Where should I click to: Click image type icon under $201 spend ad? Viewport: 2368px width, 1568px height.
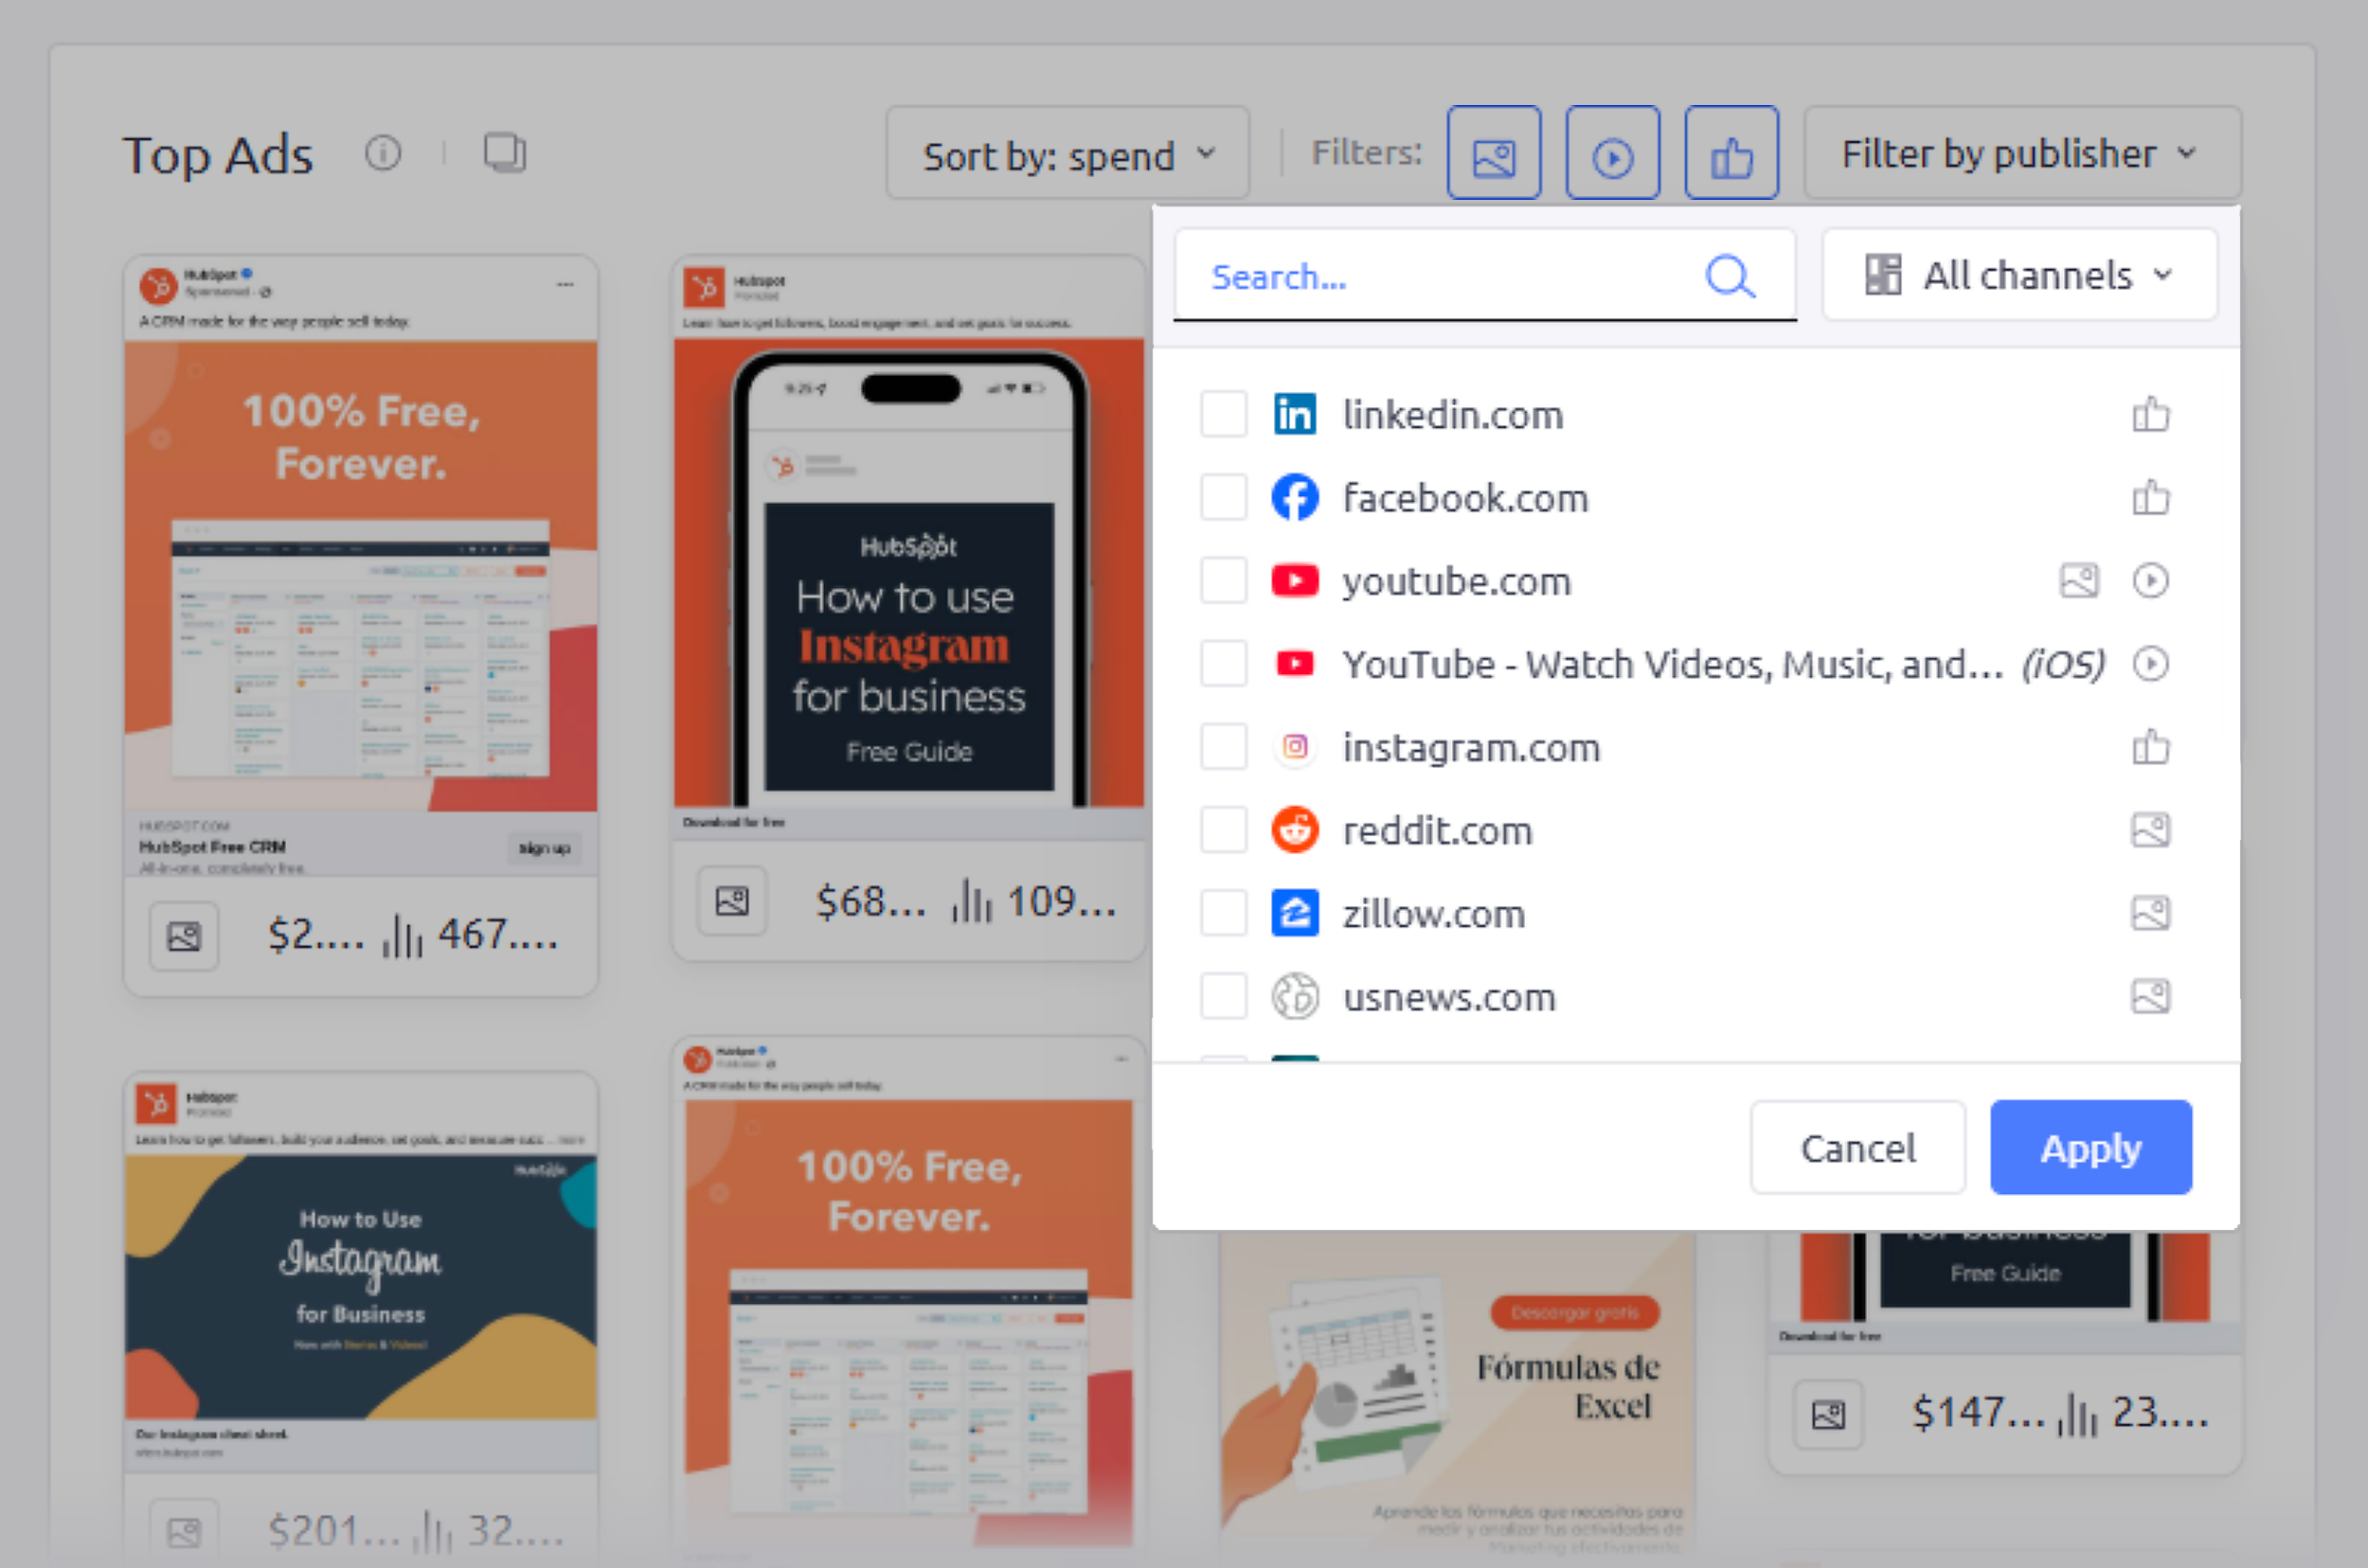coord(184,1530)
